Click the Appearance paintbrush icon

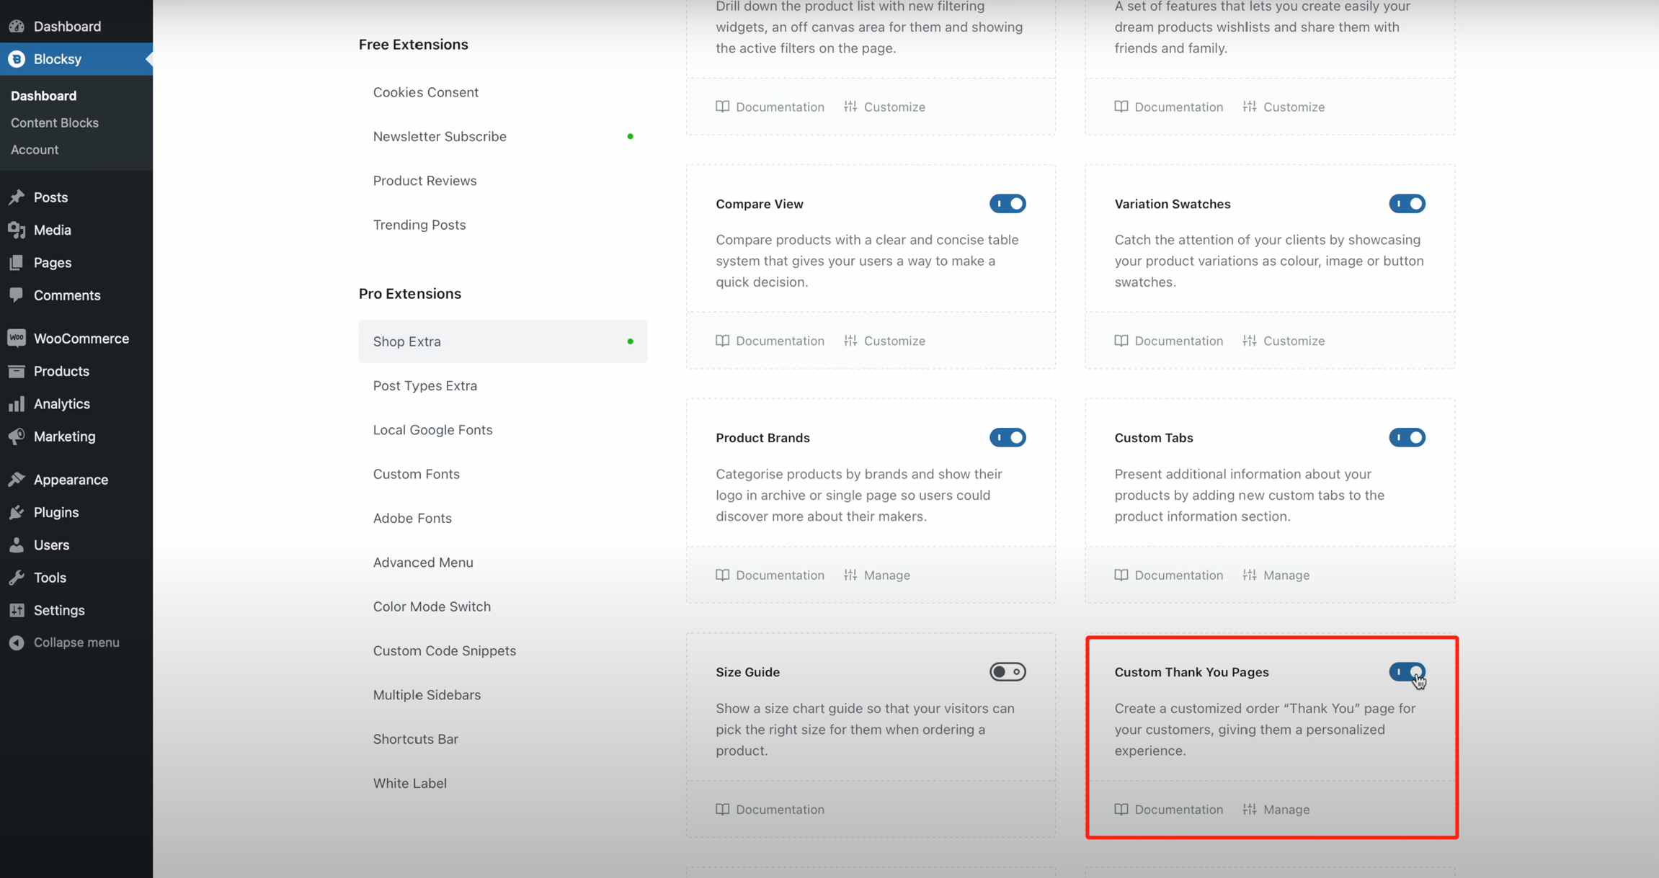(x=17, y=480)
